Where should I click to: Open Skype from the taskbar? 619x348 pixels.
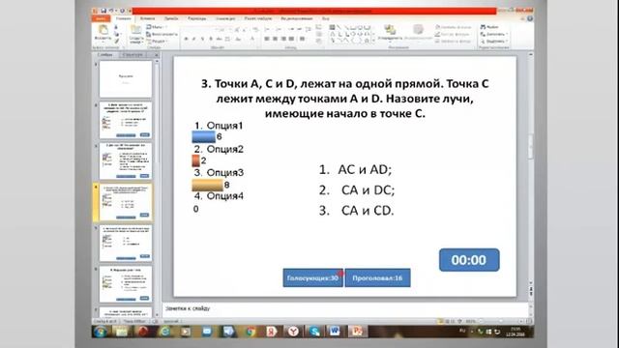coord(314,332)
